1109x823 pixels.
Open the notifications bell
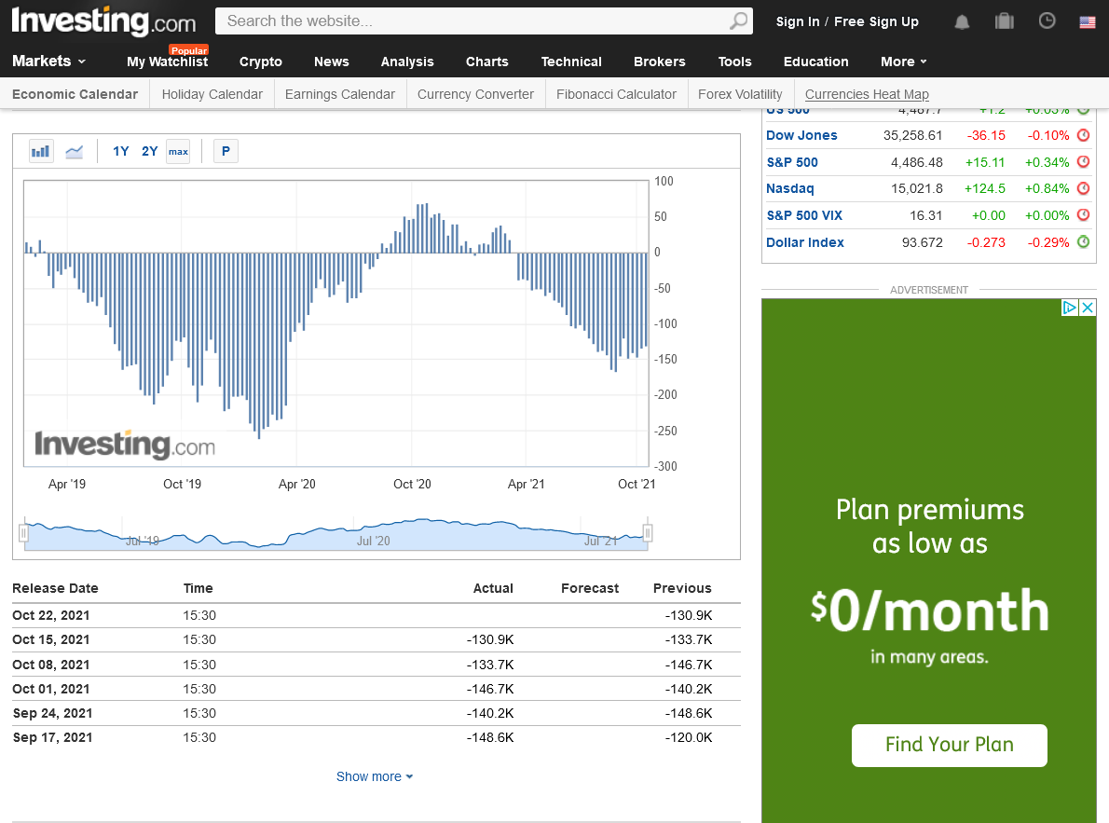pos(961,22)
